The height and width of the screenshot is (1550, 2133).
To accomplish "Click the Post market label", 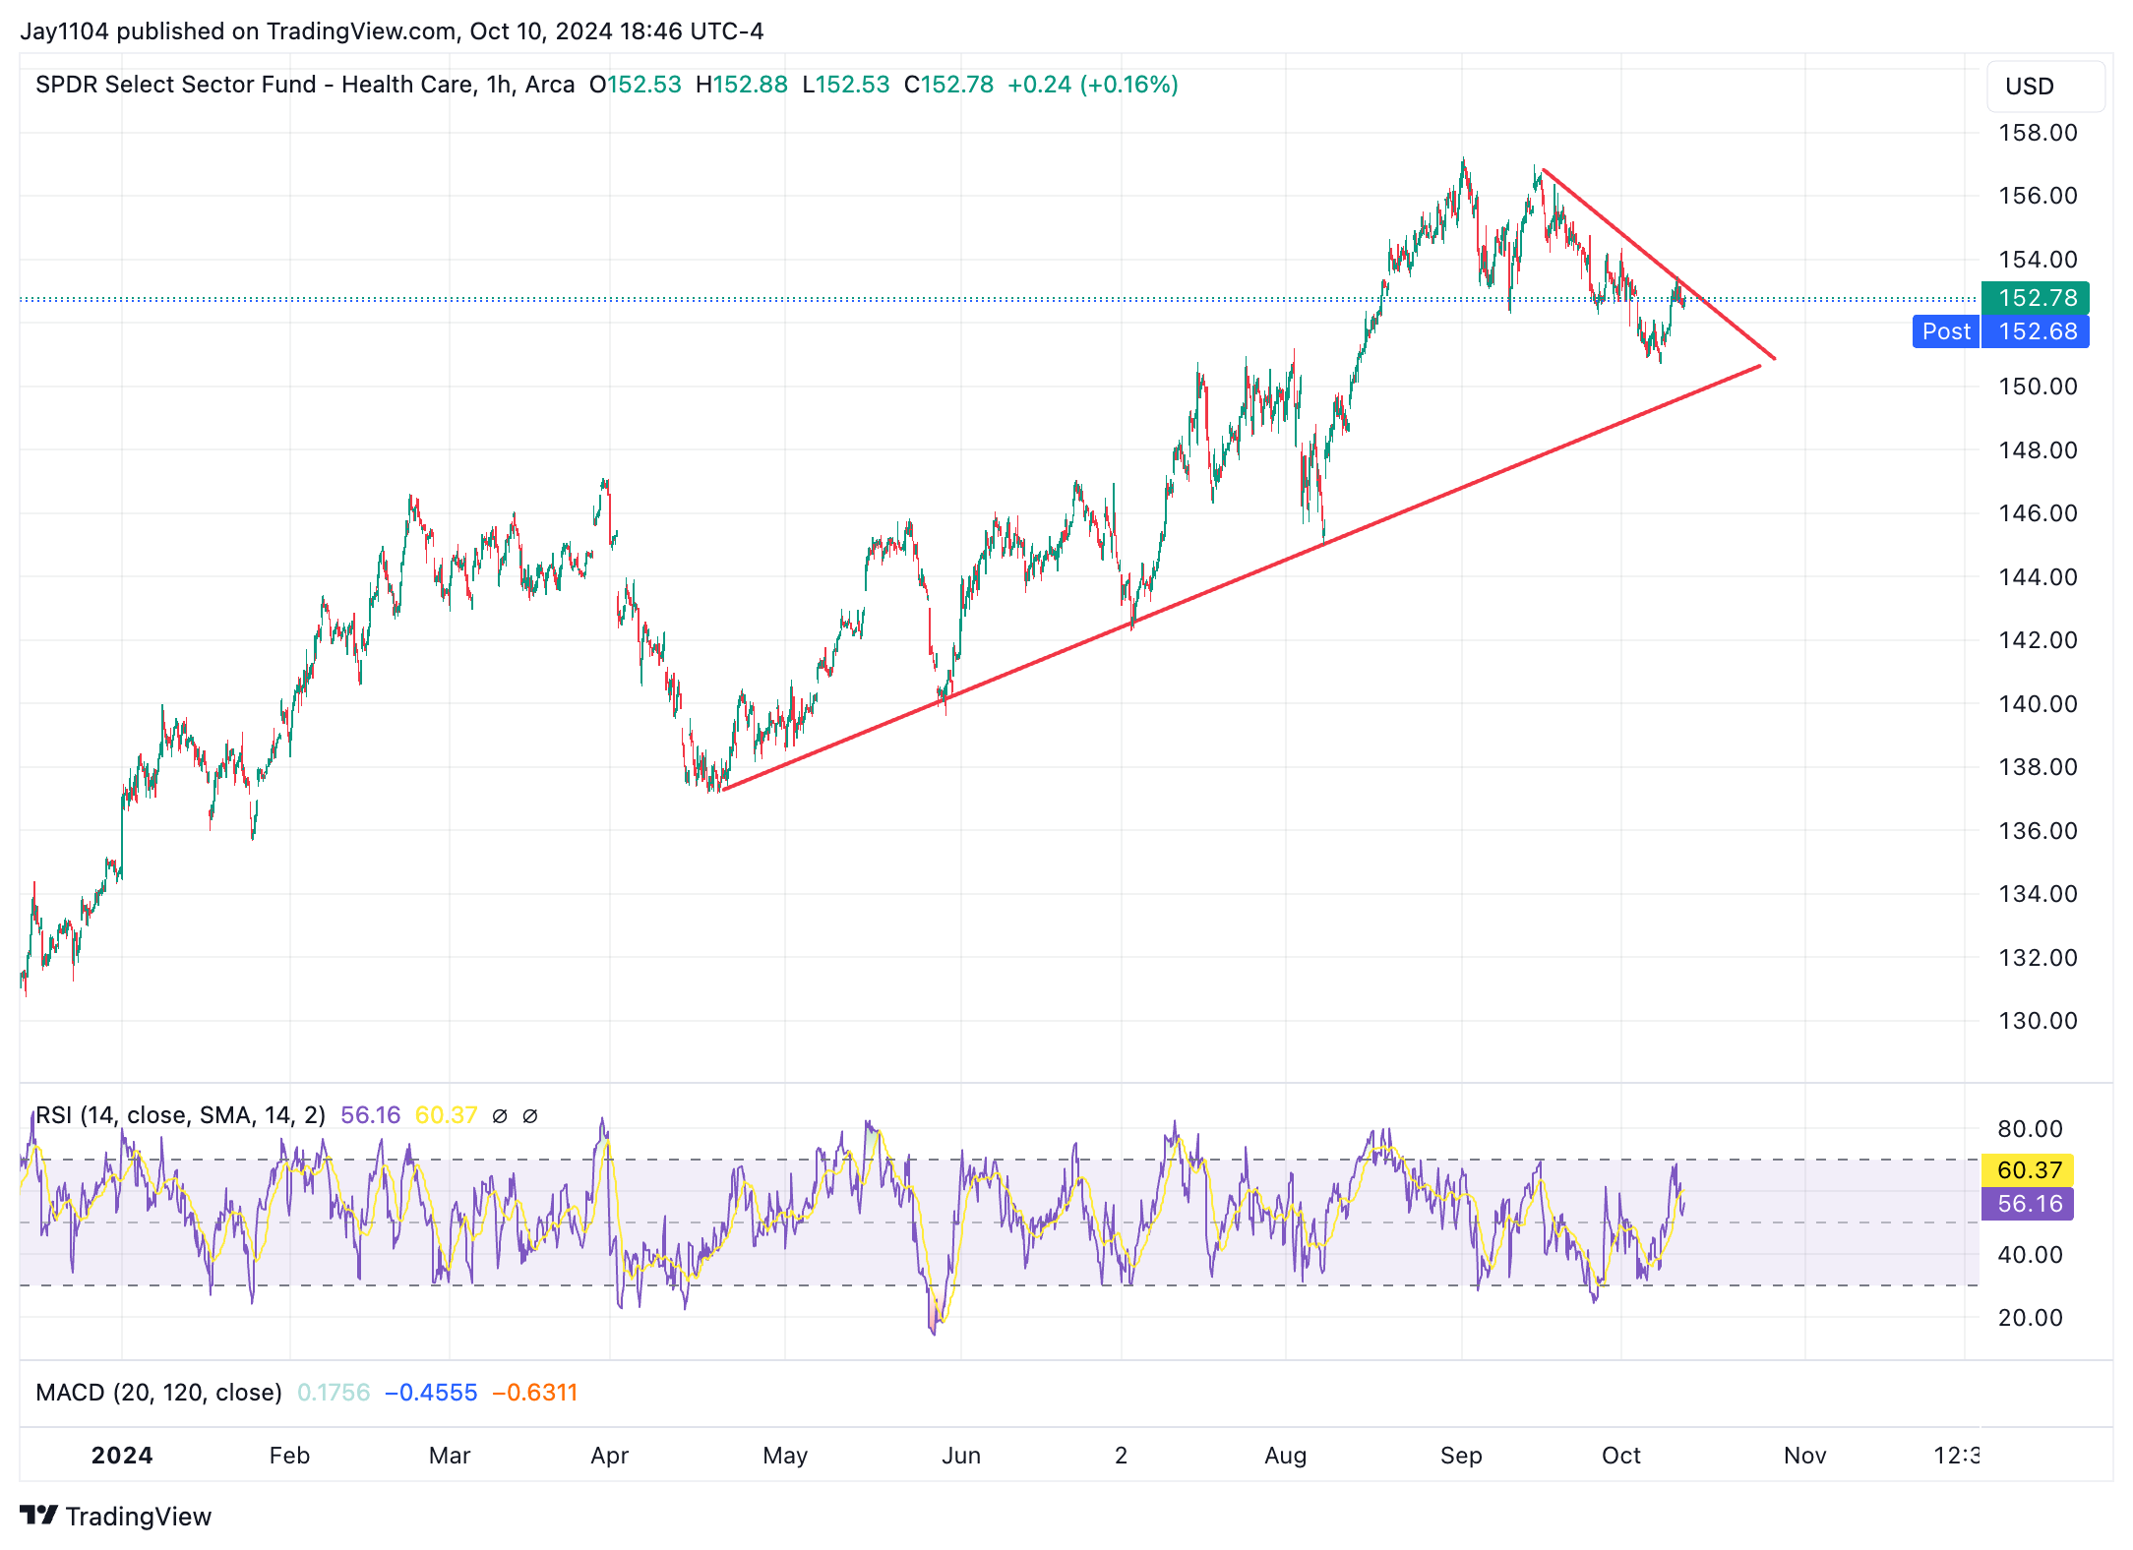I will [1946, 331].
